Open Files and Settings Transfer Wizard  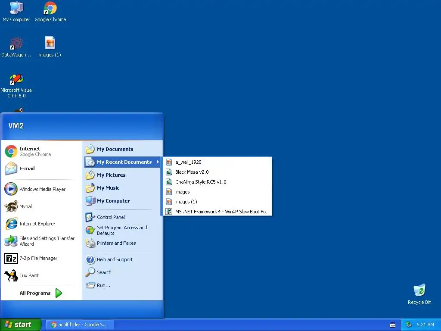click(x=41, y=241)
